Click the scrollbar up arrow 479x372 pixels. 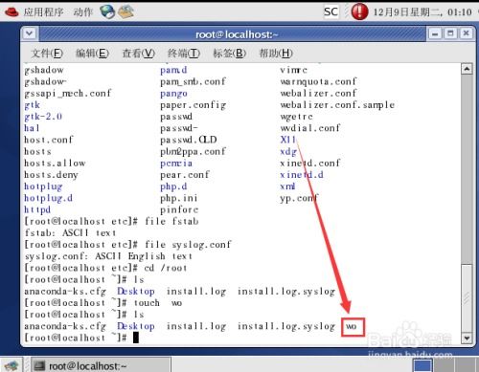coord(467,69)
